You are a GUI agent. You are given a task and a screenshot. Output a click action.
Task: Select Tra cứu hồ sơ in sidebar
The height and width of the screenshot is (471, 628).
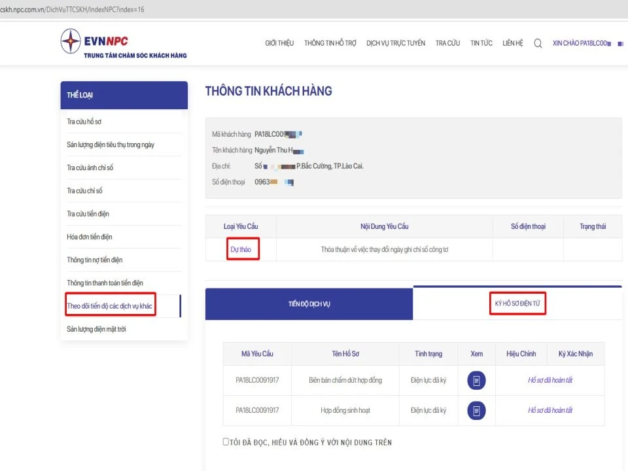(x=84, y=122)
